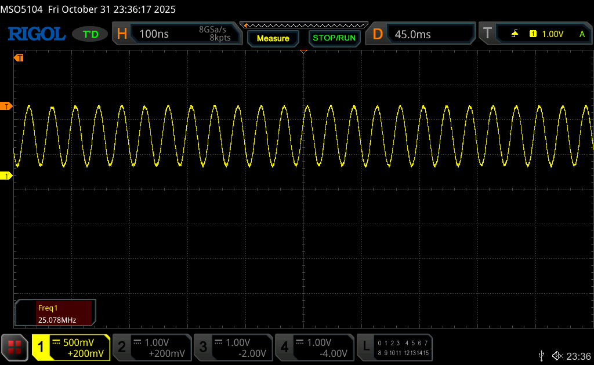Open the red four-square function menu icon
The width and height of the screenshot is (594, 365).
[15, 347]
